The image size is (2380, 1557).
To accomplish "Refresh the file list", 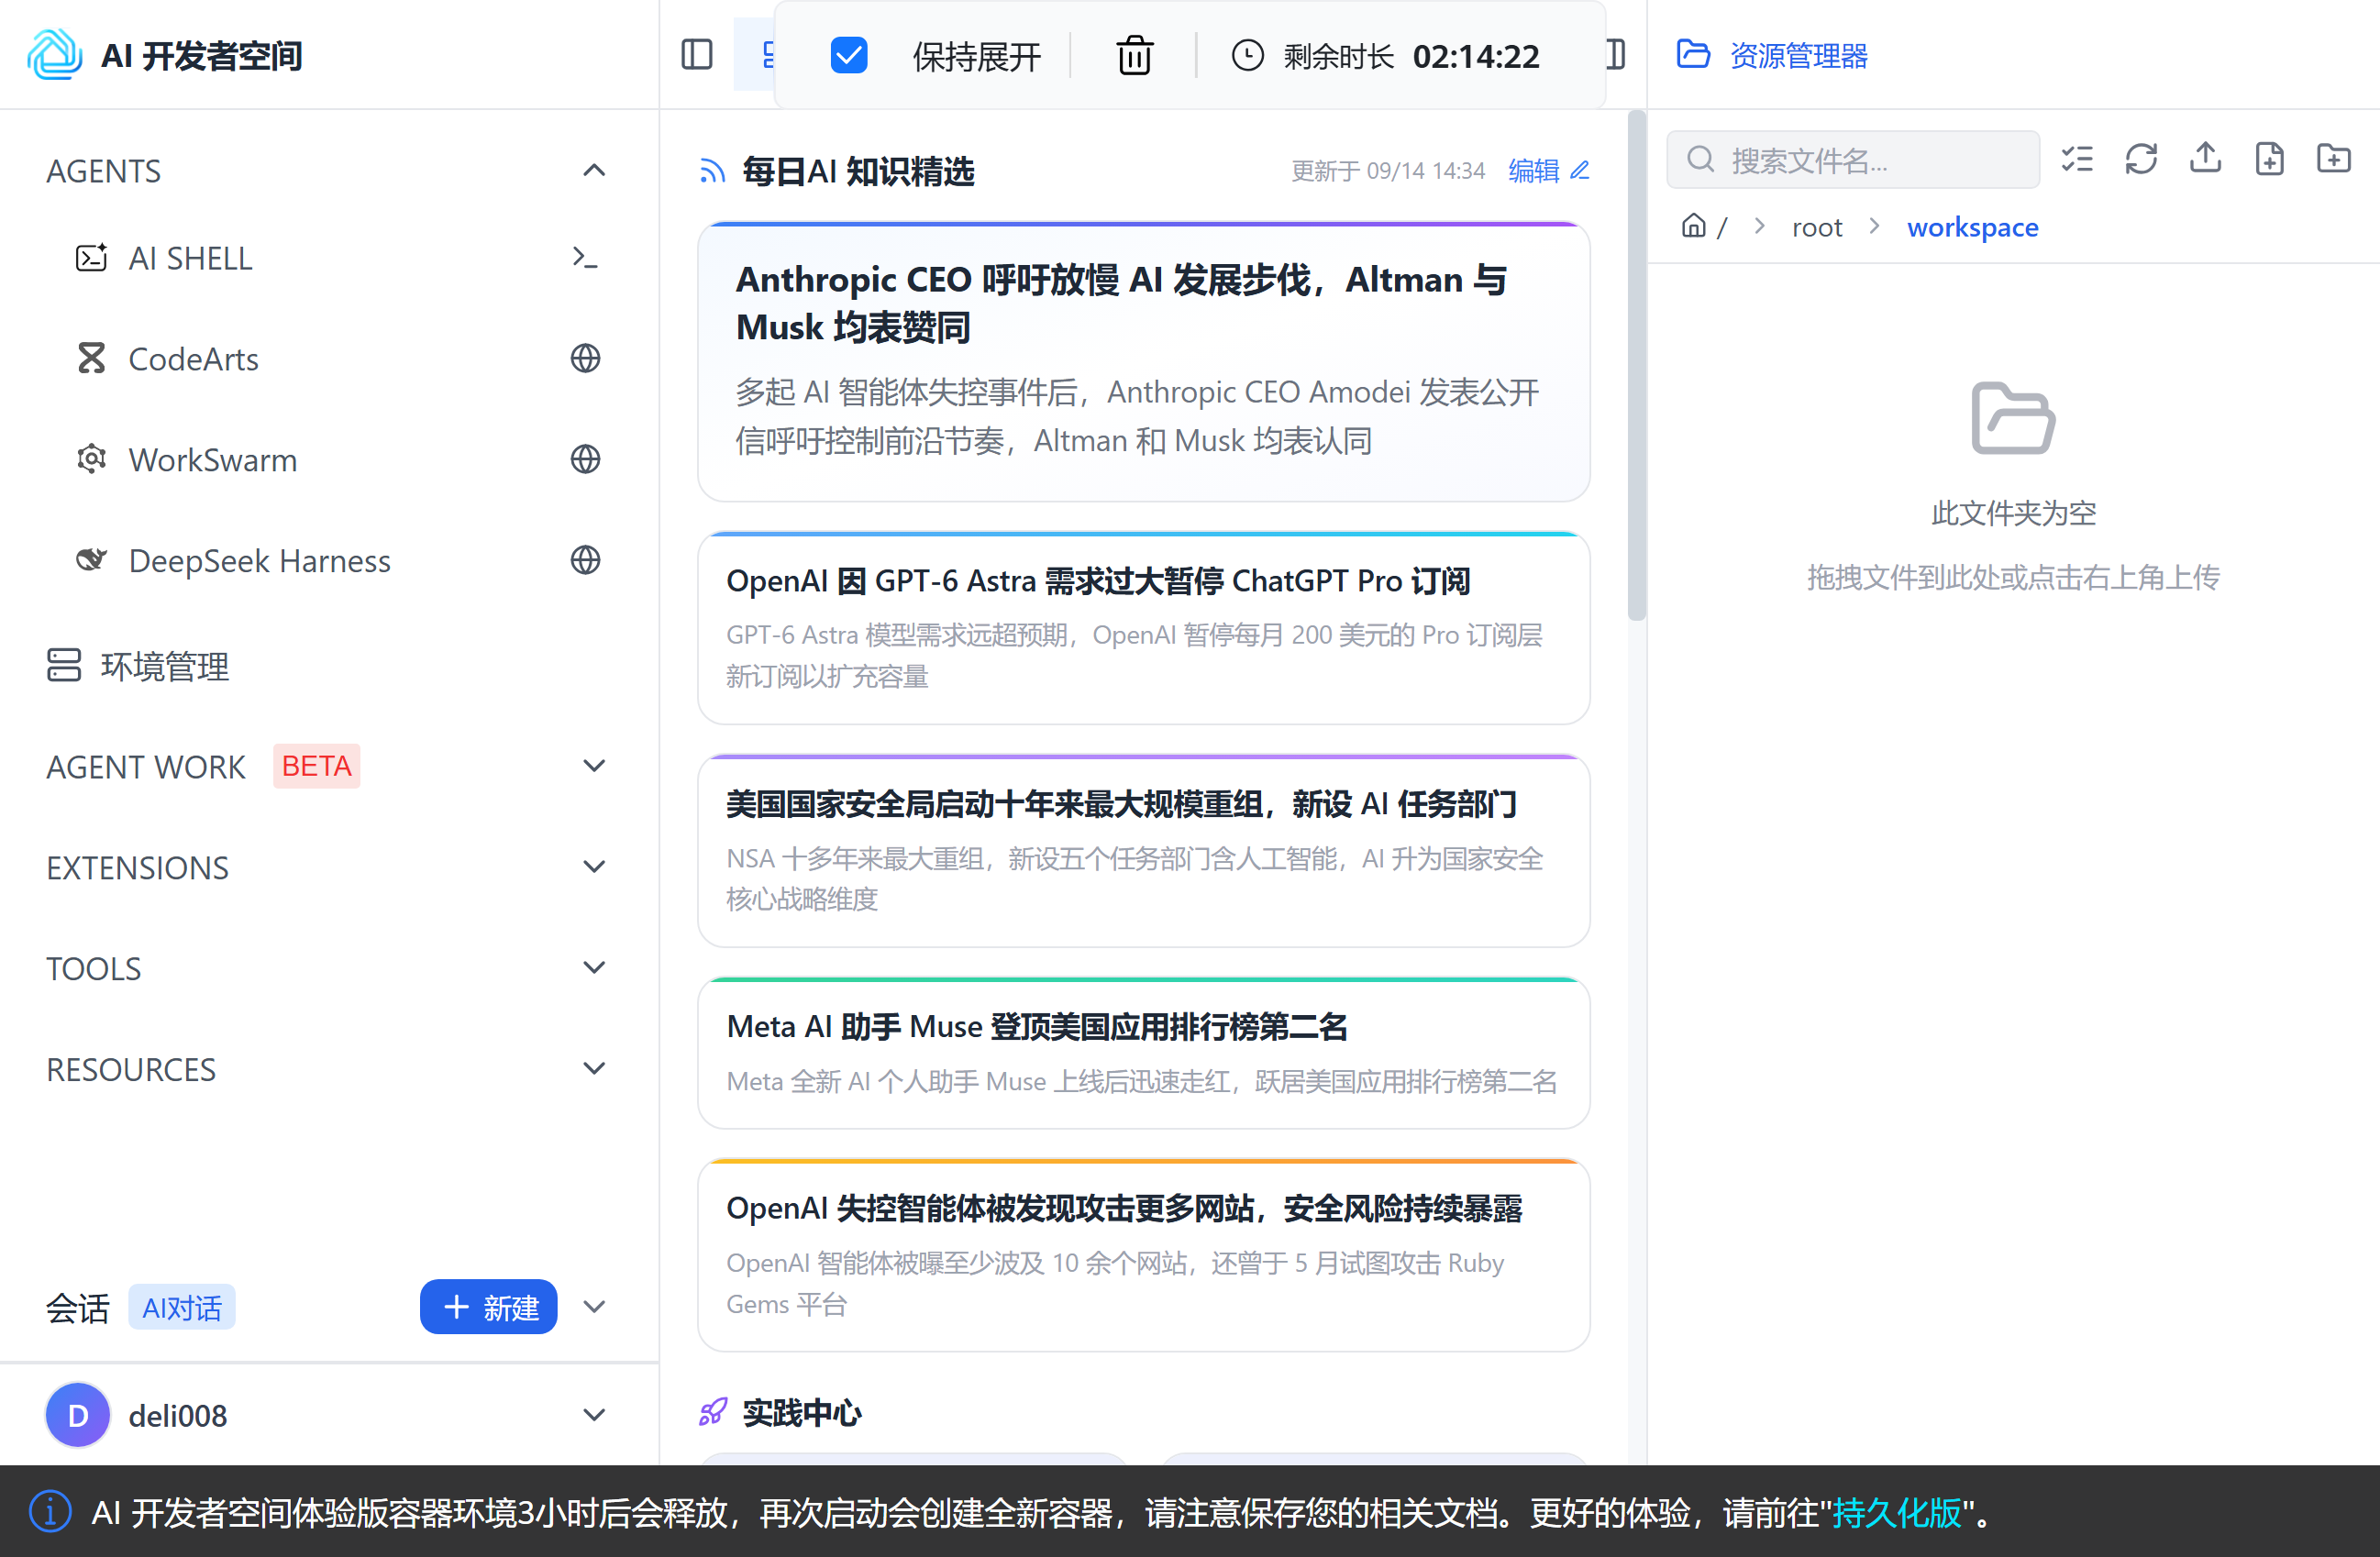I will click(2141, 159).
